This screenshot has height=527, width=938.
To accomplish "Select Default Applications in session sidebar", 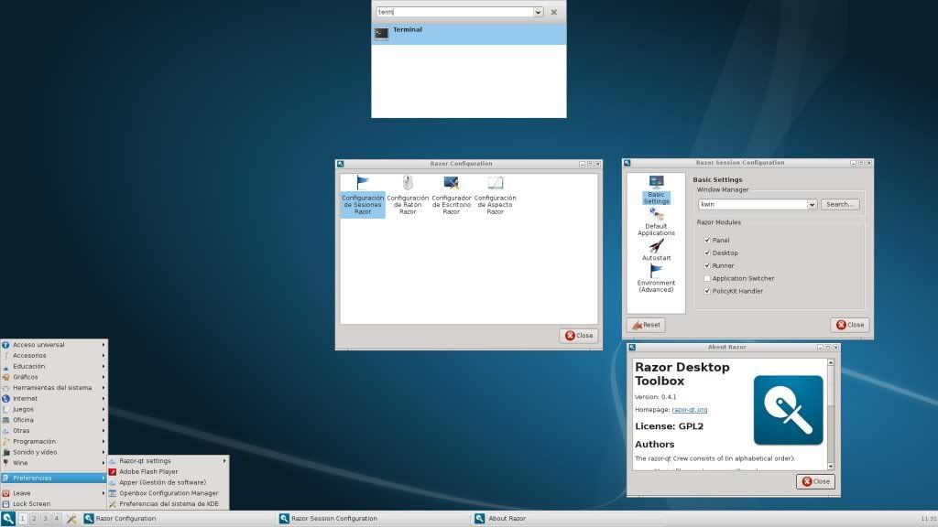I will (656, 216).
